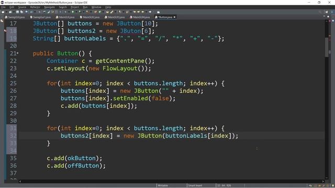The height and width of the screenshot is (188, 335).
Task: Click 'setEnabled' on line 27
Action: 130,98
